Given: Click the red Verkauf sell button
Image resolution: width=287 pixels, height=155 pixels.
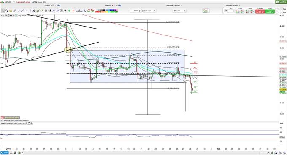Looking at the screenshot, I should (260, 11).
